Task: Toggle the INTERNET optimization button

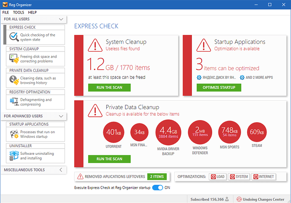Action: [263, 176]
